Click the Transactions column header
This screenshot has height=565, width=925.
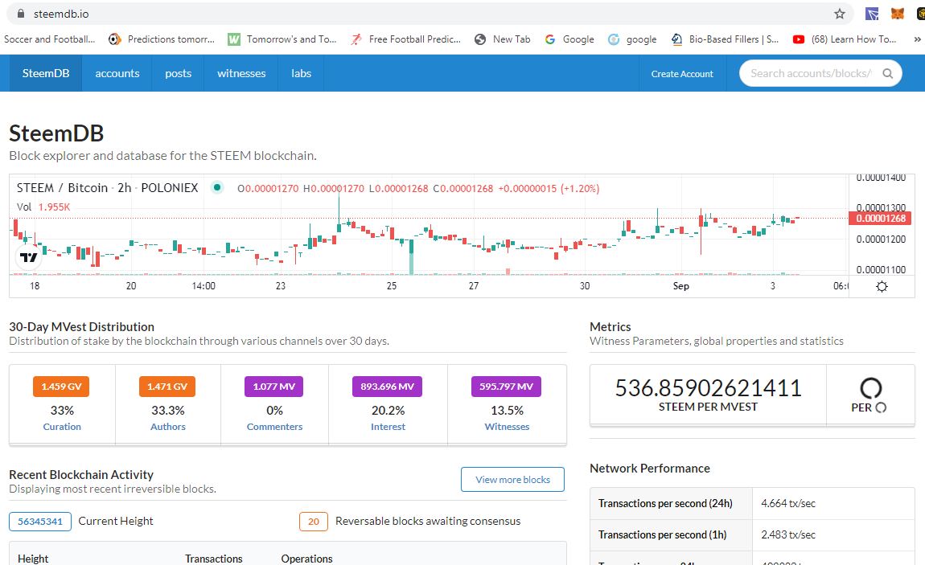click(x=213, y=559)
